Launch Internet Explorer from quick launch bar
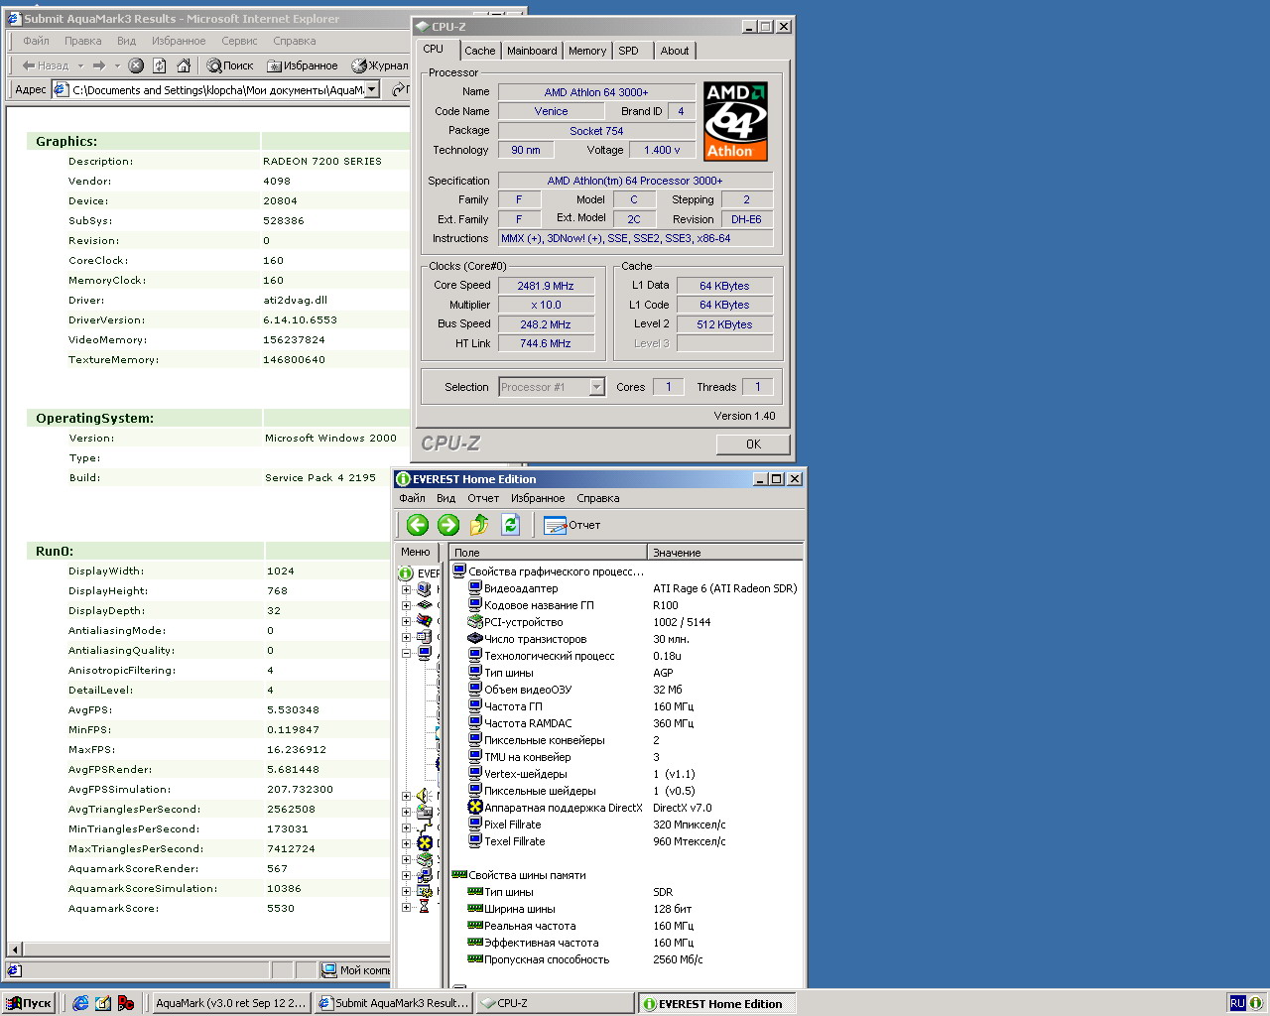The height and width of the screenshot is (1016, 1270). click(x=80, y=1003)
